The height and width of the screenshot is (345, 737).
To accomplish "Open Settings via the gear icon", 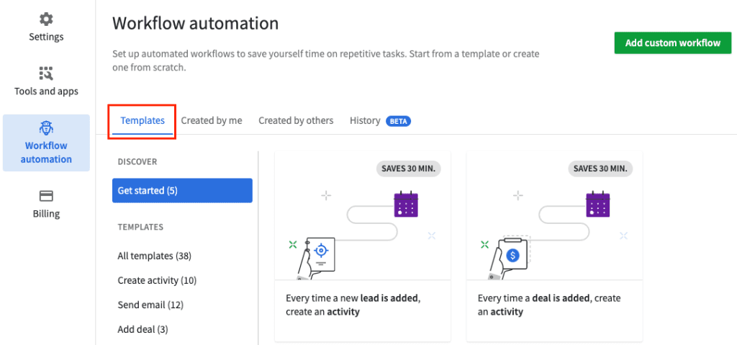I will [x=46, y=19].
